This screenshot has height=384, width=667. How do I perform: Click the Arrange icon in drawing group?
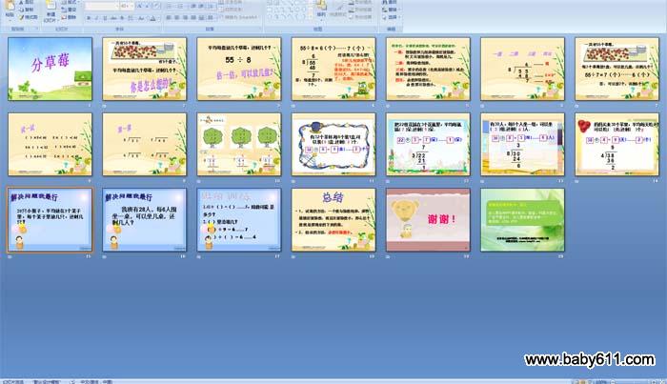321,6
